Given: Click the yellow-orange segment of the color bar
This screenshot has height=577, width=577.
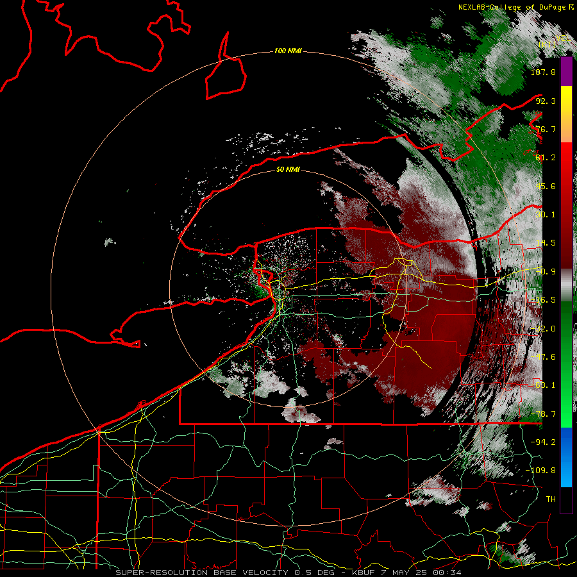Looking at the screenshot, I should pyautogui.click(x=566, y=114).
